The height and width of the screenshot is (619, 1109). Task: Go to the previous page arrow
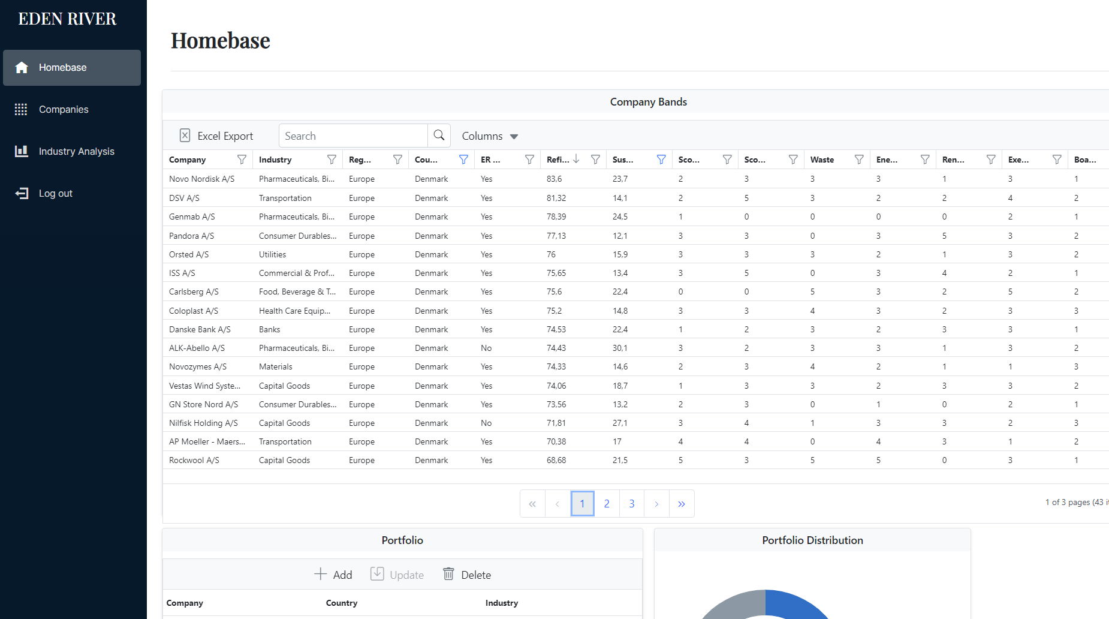(x=557, y=504)
